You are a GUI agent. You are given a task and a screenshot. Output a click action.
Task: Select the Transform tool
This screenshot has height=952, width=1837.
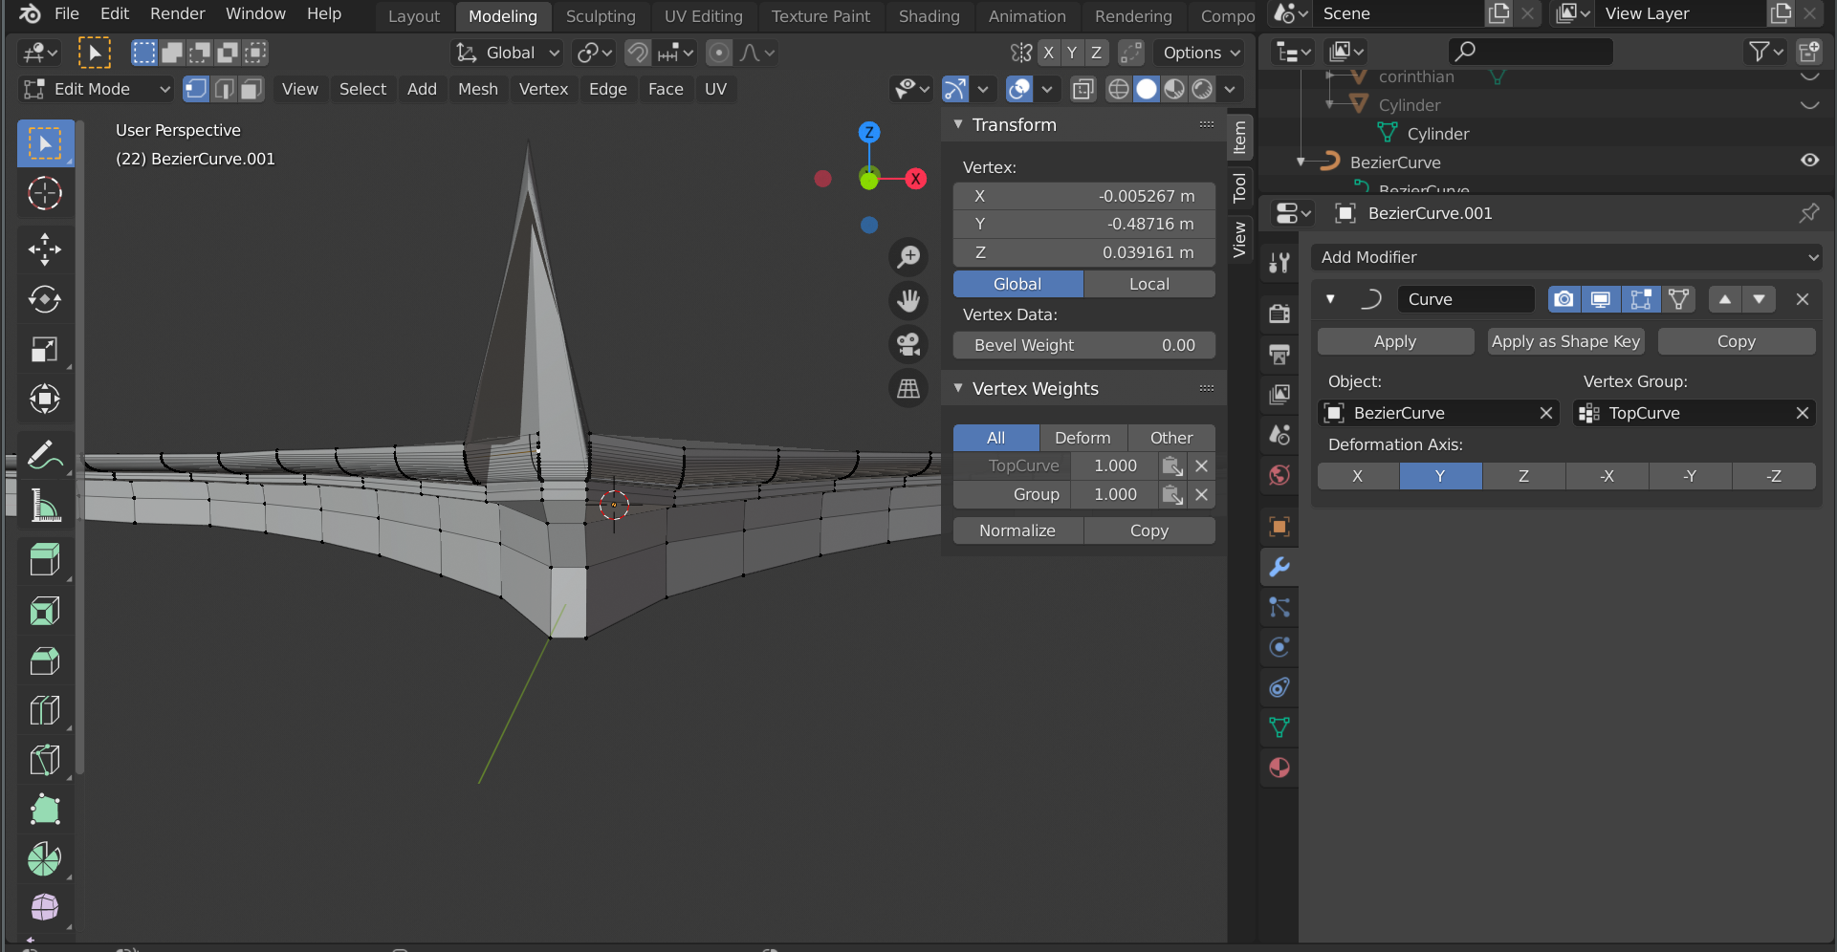(x=45, y=399)
